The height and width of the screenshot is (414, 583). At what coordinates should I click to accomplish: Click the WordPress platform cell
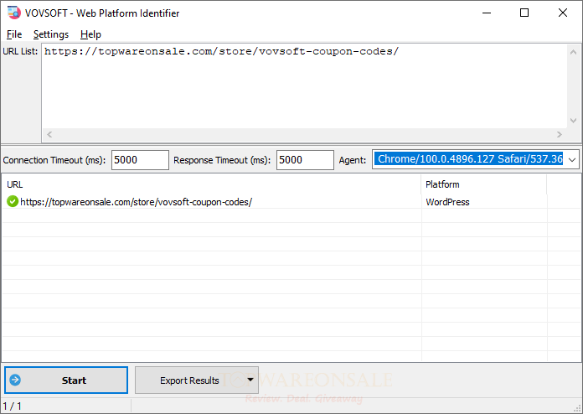coord(447,202)
